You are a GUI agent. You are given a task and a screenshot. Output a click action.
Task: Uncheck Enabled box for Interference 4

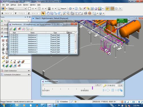69,43
